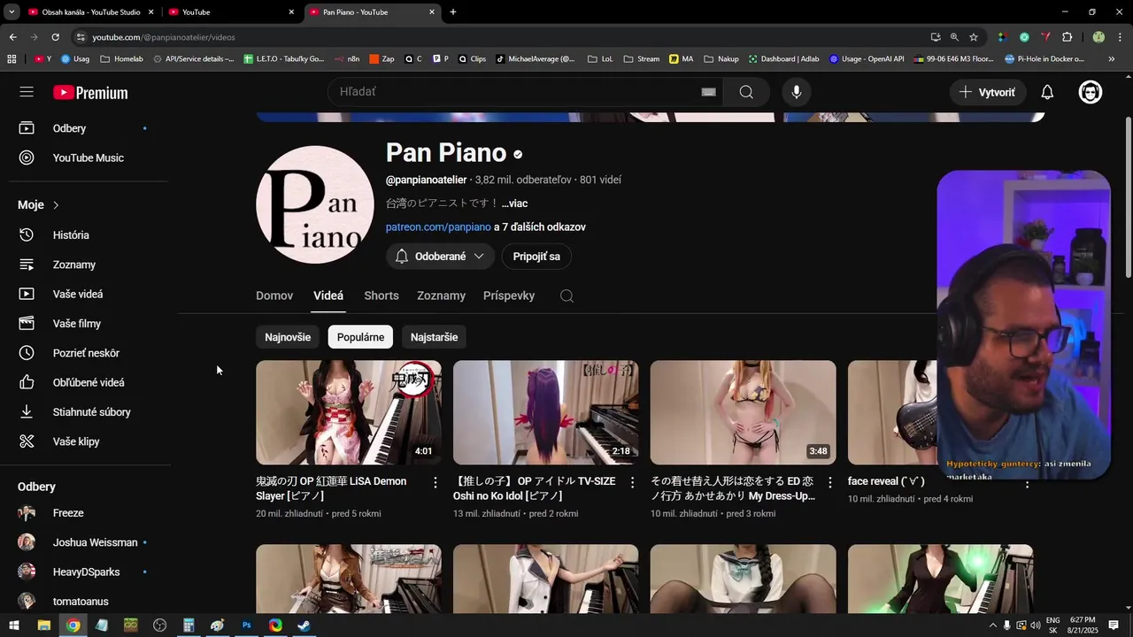Open Homelab bookmarks folder
Image resolution: width=1133 pixels, height=637 pixels.
click(x=121, y=59)
